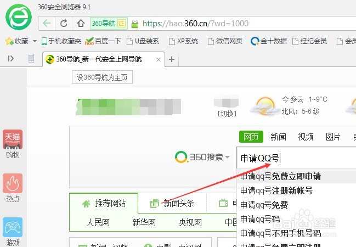This screenshot has width=356, height=247.
Task: Close the 360导航 tab
Action: click(x=159, y=59)
